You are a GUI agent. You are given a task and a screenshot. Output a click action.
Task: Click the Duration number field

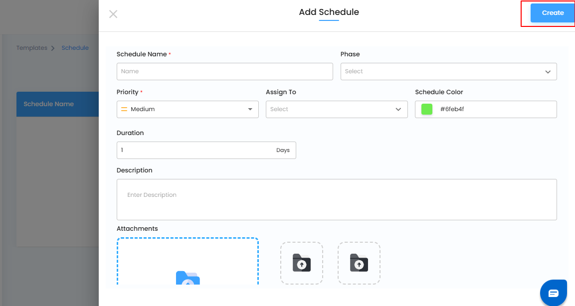pos(194,150)
